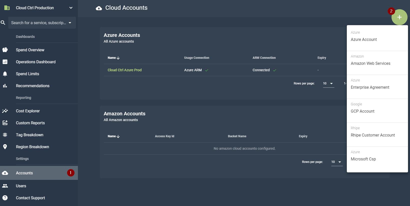This screenshot has width=410, height=206.
Task: Click the organization building icon
Action: (7, 8)
